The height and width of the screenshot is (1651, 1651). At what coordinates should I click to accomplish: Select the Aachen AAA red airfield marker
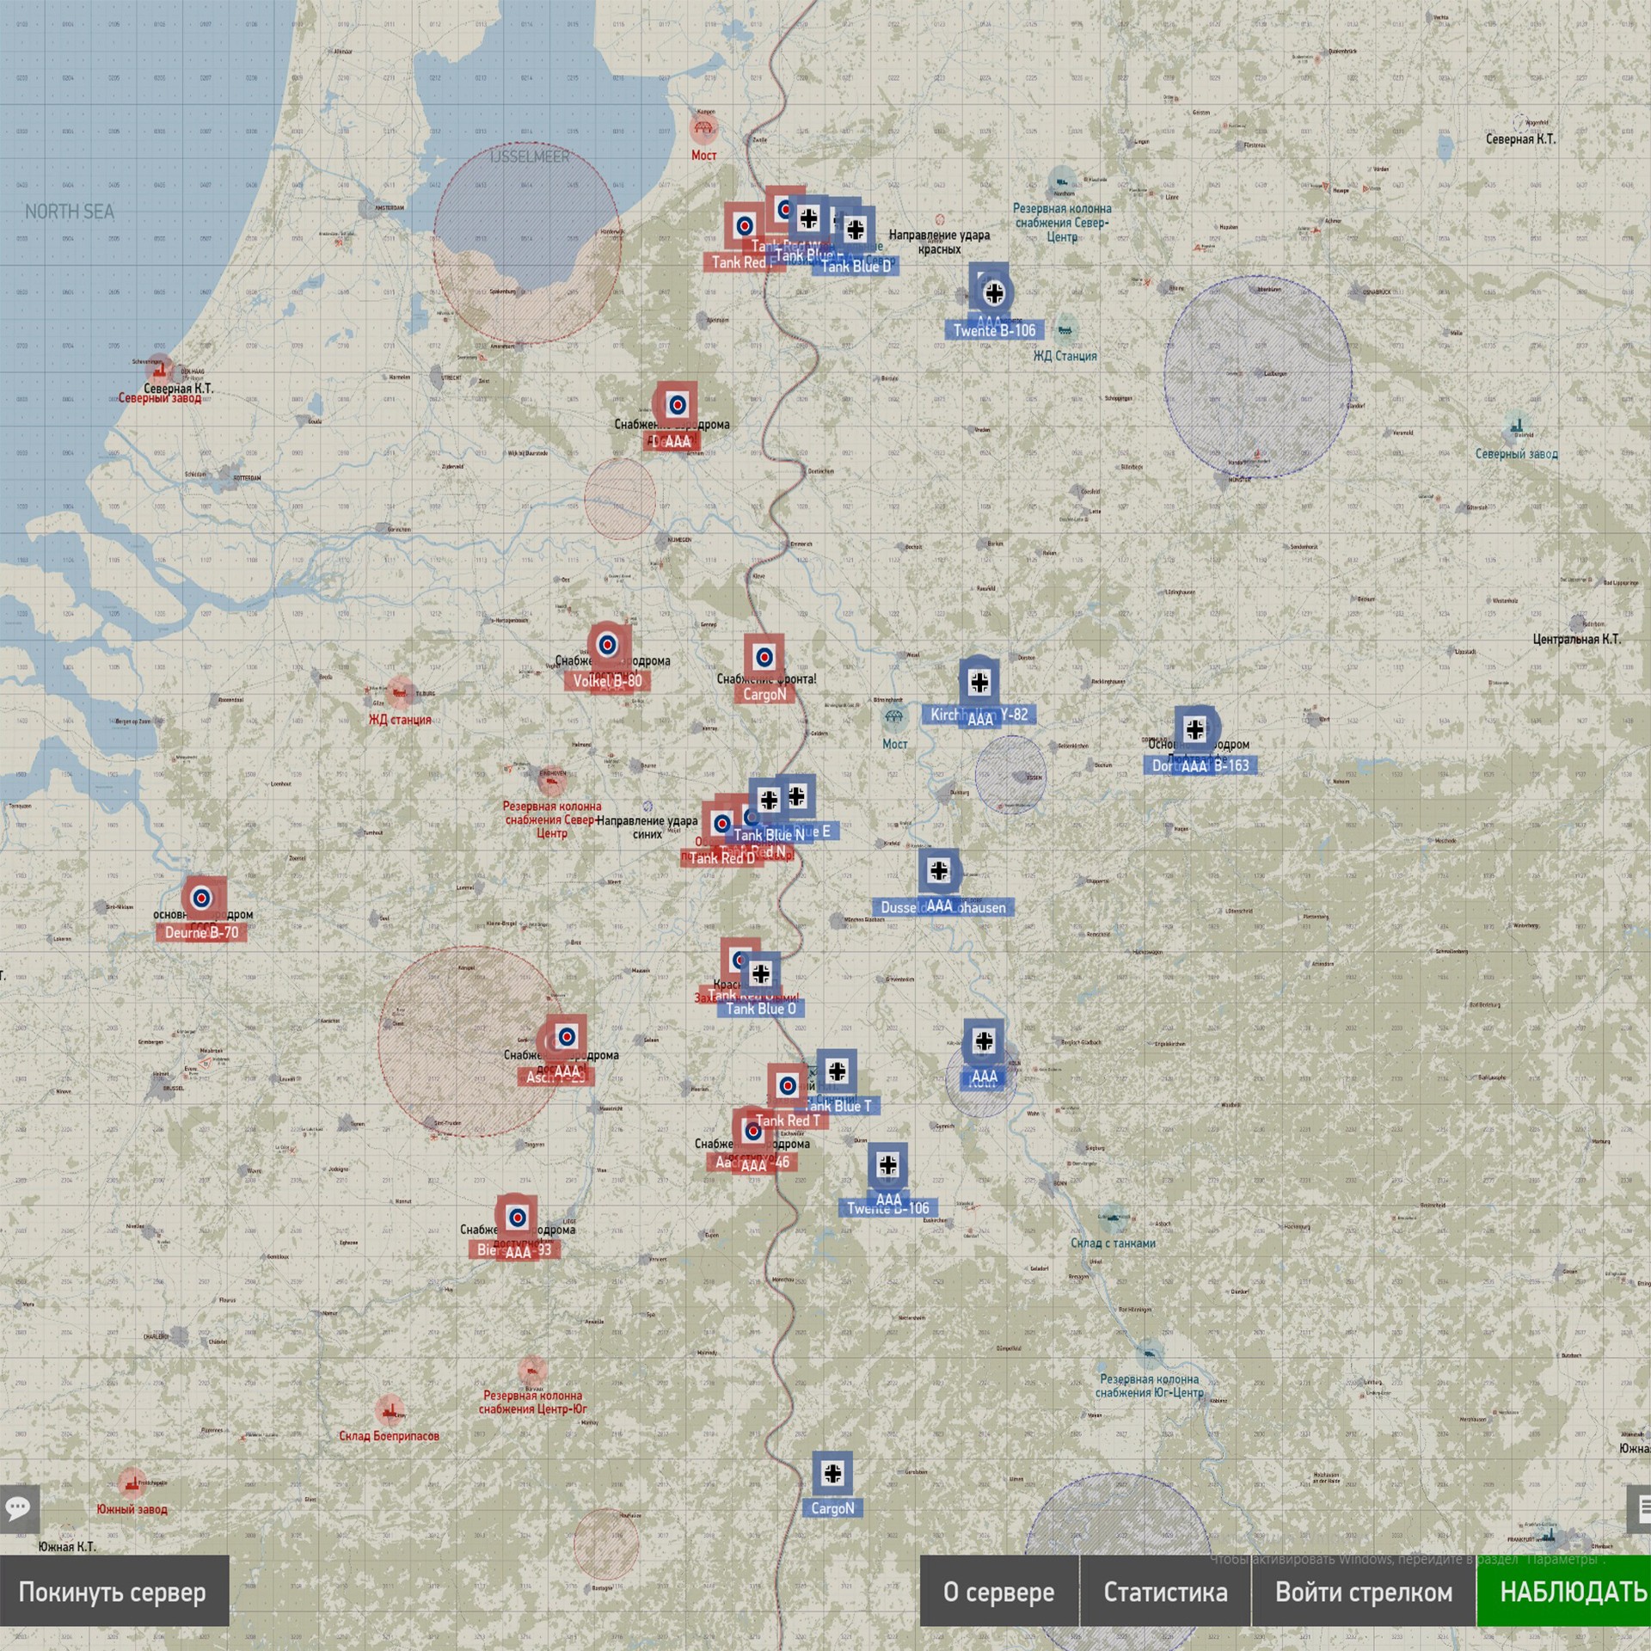(x=753, y=1132)
